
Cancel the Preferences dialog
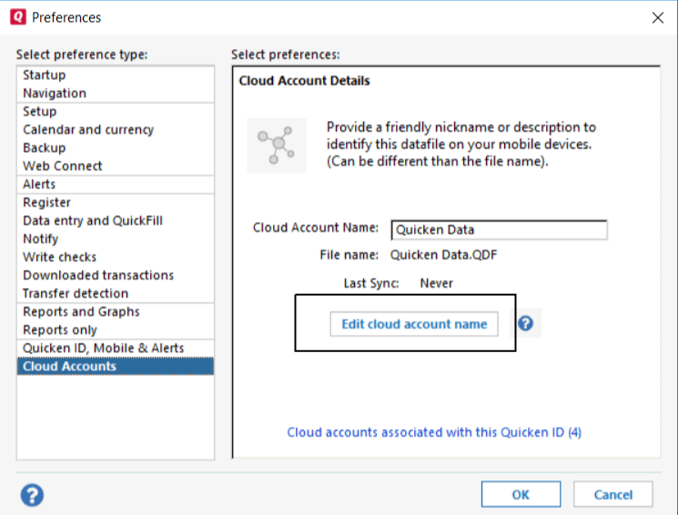pyautogui.click(x=612, y=494)
